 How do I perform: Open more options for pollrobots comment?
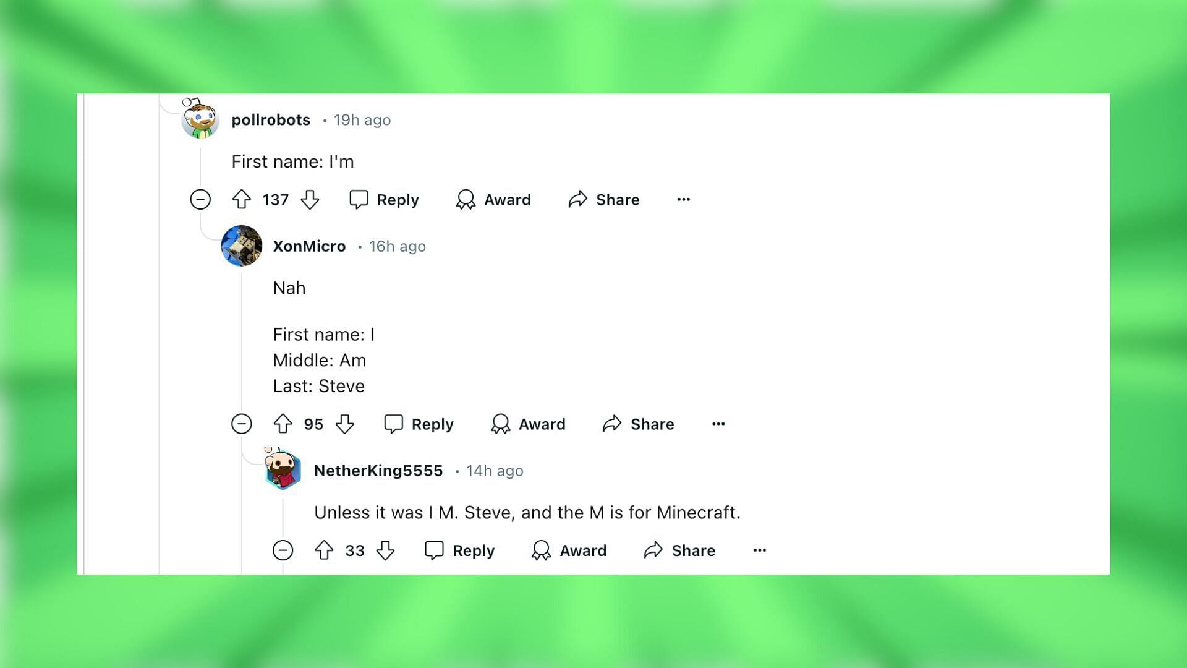tap(683, 198)
